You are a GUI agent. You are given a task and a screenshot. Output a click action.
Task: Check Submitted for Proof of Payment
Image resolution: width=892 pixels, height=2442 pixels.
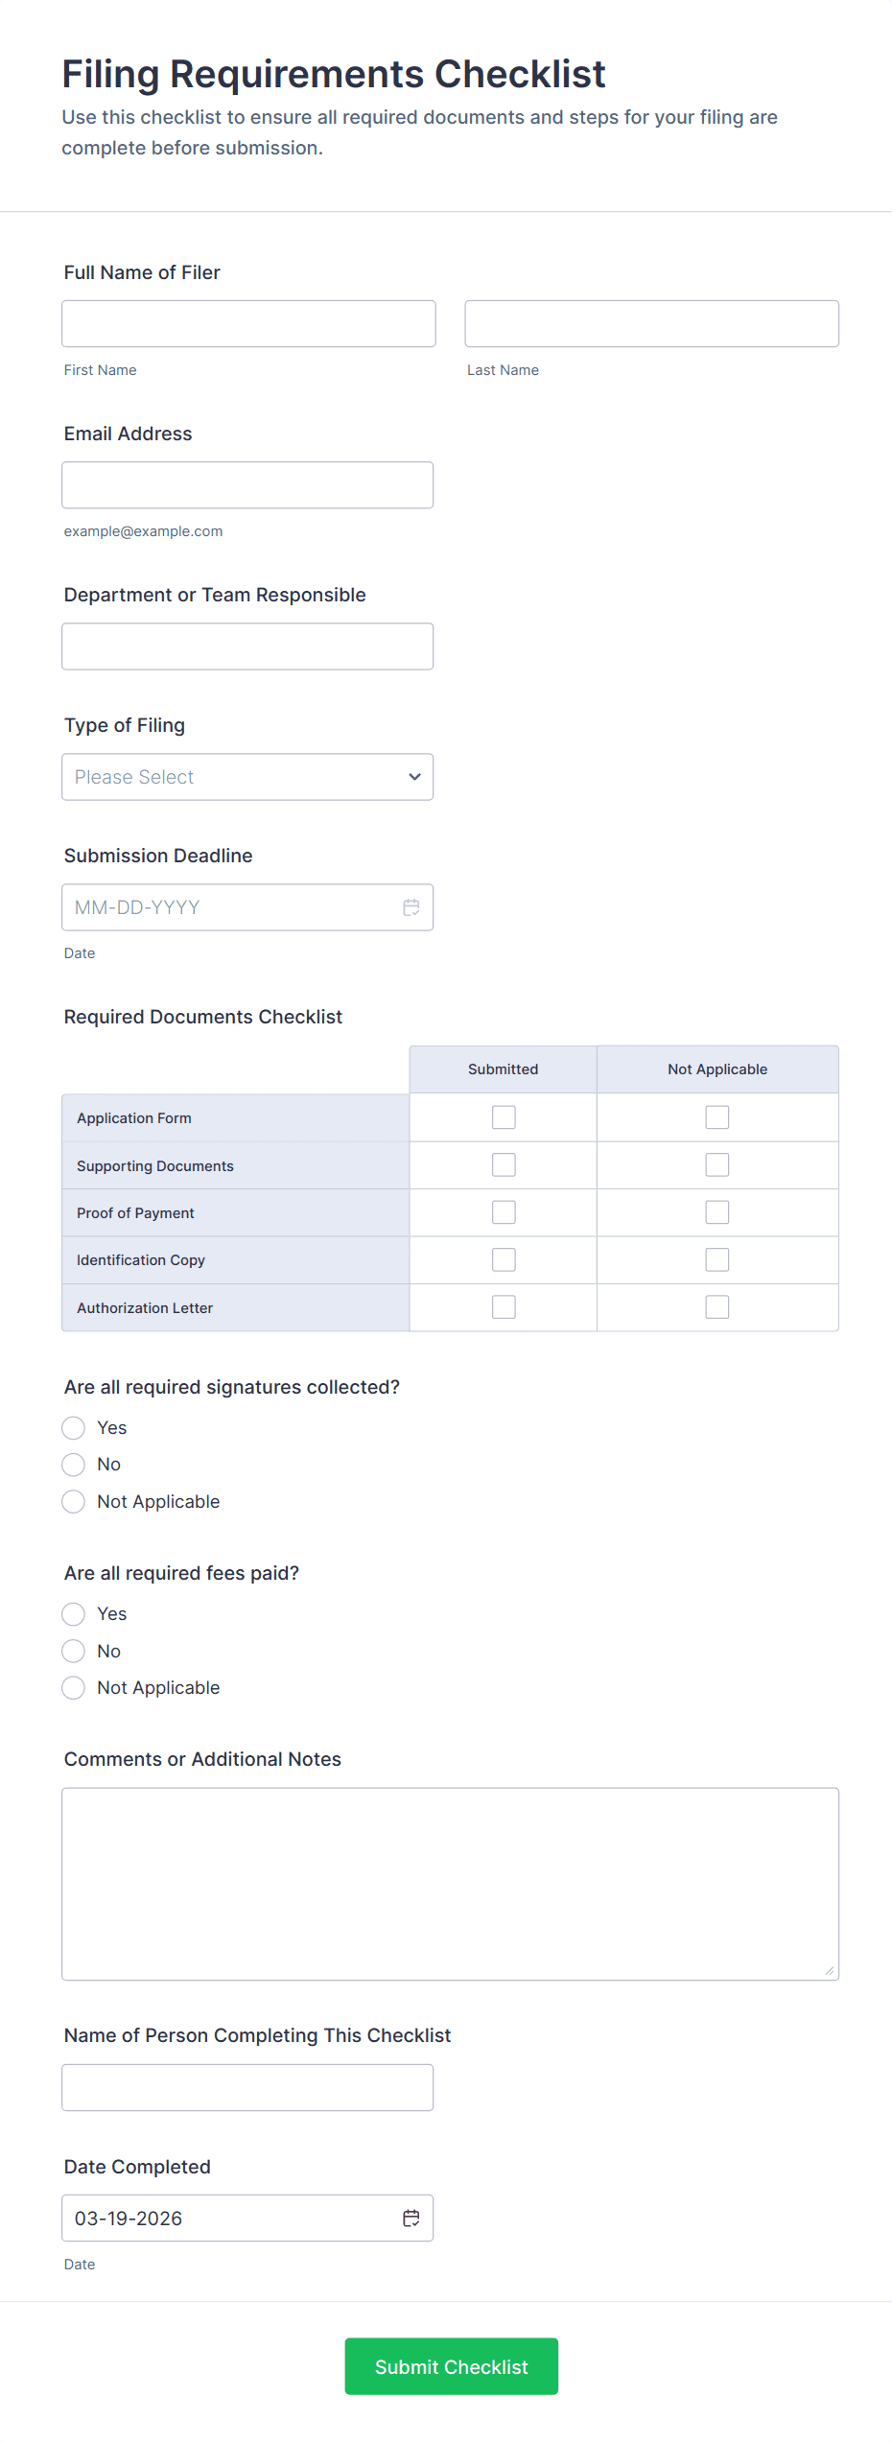click(504, 1212)
